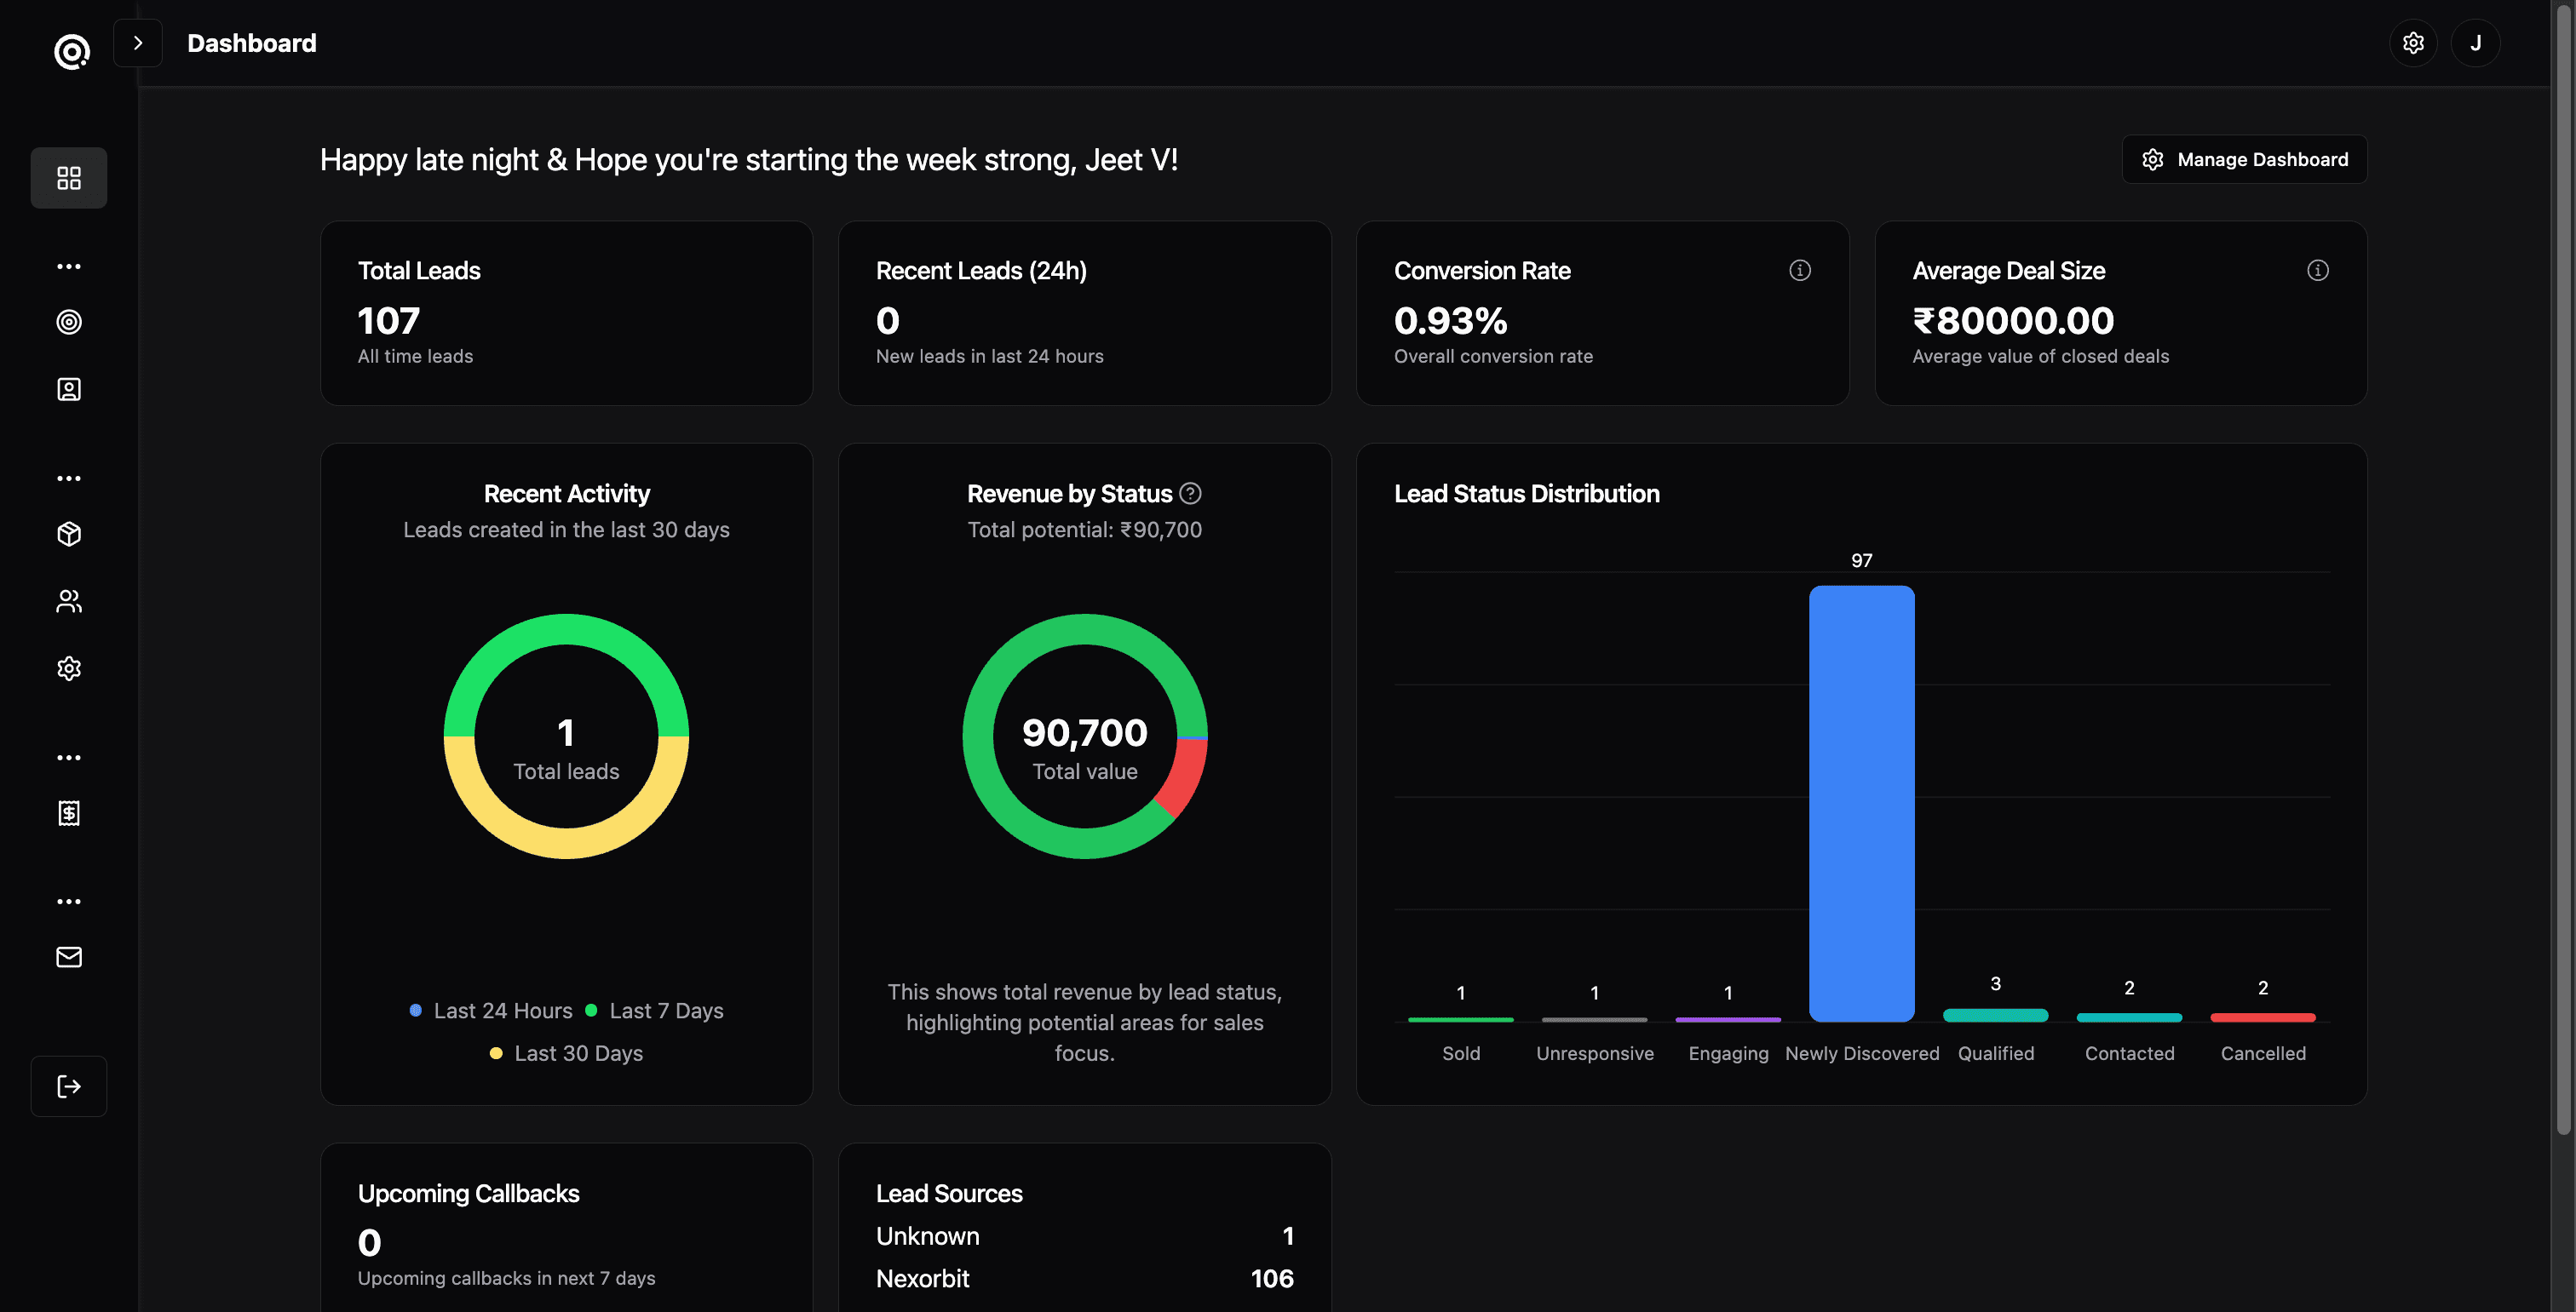Screen dimensions: 2576x1312
Task: Open the J user avatar menu
Action: pos(2475,43)
